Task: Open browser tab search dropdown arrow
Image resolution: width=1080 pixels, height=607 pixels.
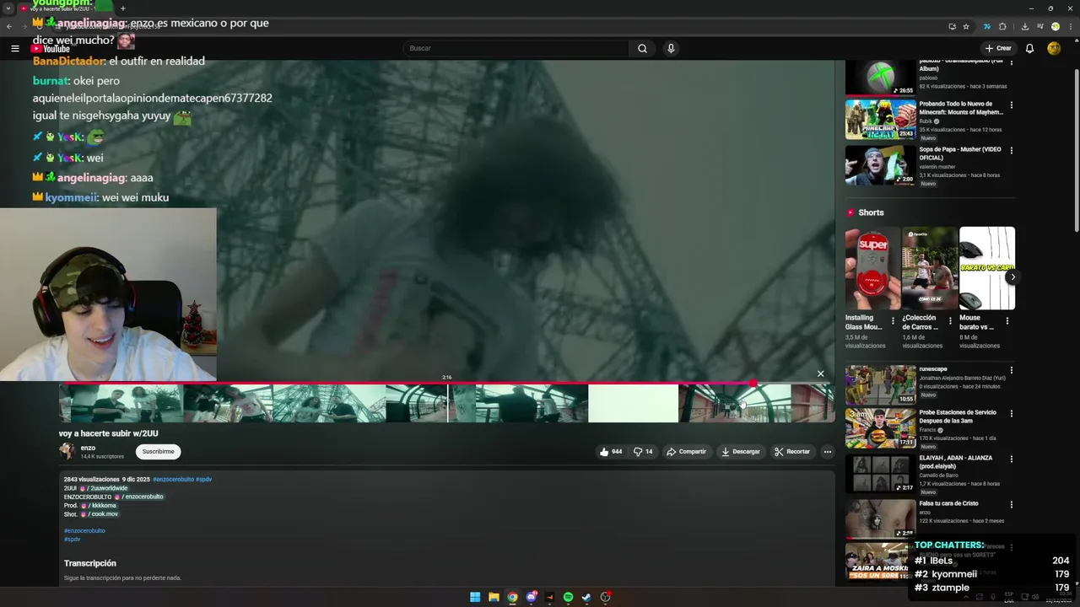Action: [8, 8]
